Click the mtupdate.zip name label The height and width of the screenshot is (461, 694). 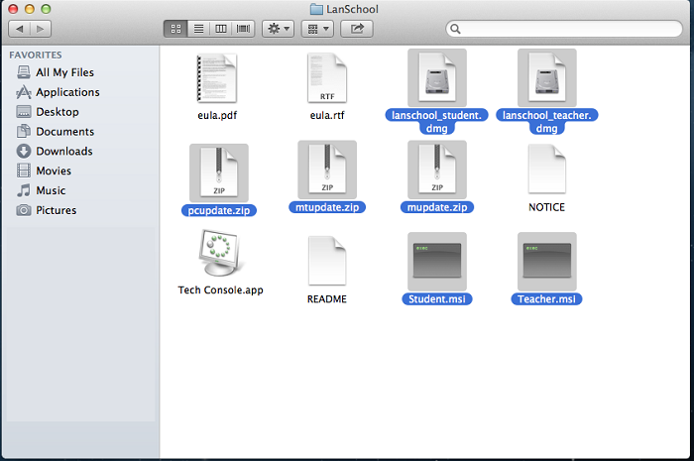pyautogui.click(x=327, y=207)
